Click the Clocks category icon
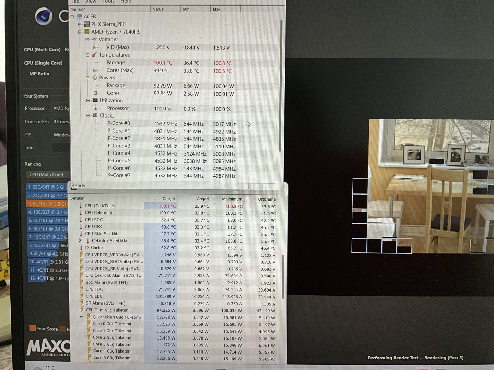494x370 pixels. click(95, 115)
